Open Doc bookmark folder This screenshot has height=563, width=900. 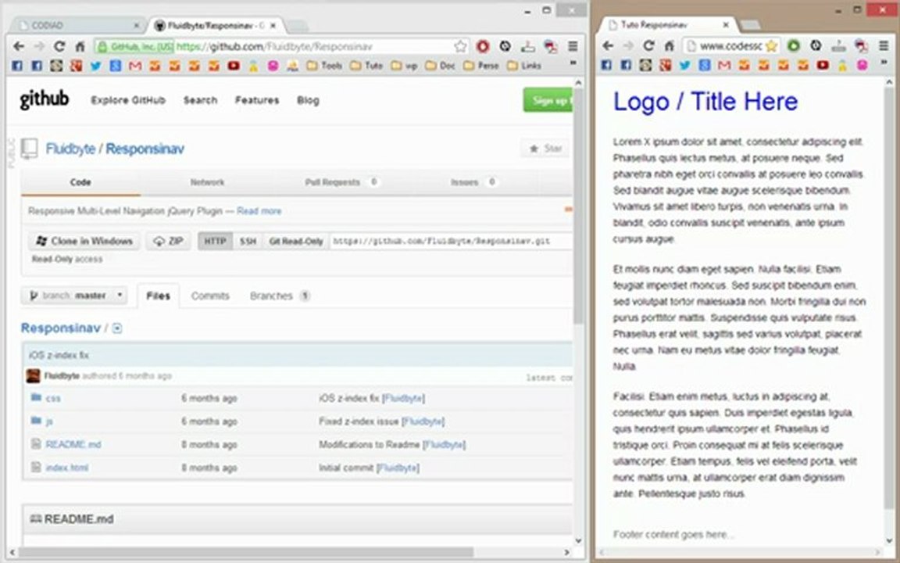point(441,66)
